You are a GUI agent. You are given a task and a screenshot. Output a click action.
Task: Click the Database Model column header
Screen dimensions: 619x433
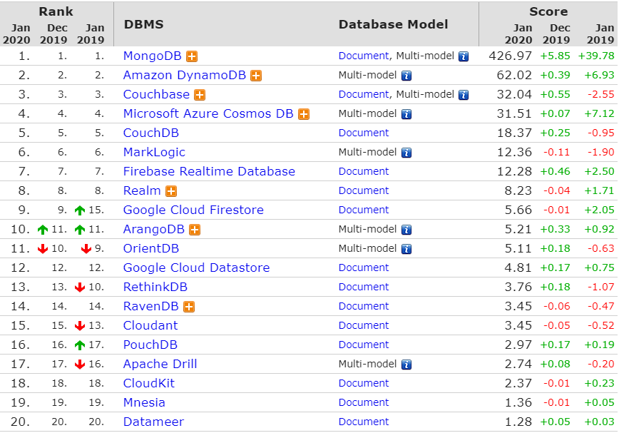coord(393,24)
